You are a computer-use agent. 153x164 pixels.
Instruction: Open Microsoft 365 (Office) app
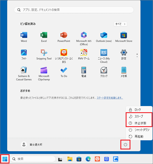[x=84, y=39]
